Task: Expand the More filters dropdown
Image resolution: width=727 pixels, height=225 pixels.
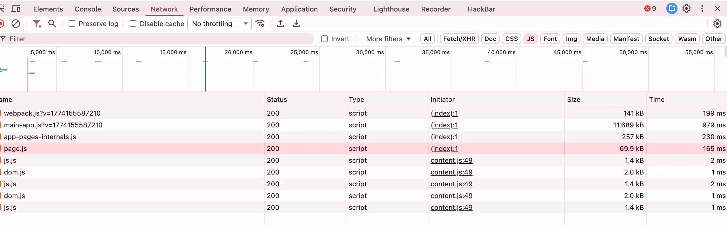Action: 388,39
